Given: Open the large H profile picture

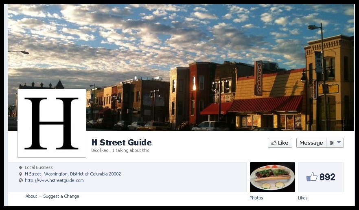Looking at the screenshot, I should [52, 123].
